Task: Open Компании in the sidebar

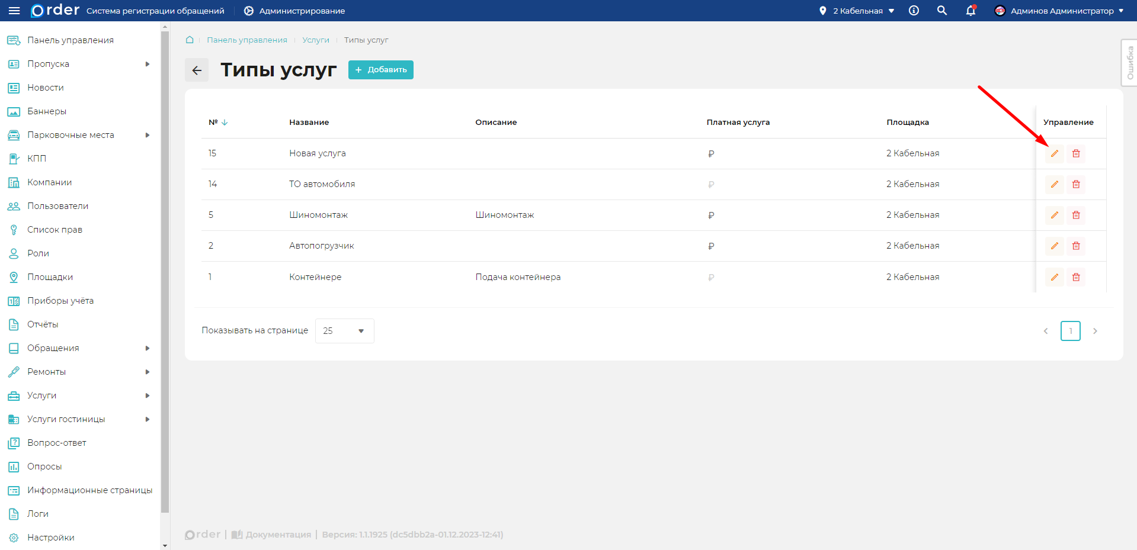Action: (49, 182)
